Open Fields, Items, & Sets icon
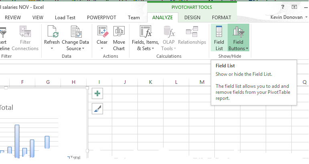The image size is (309, 164). (145, 32)
